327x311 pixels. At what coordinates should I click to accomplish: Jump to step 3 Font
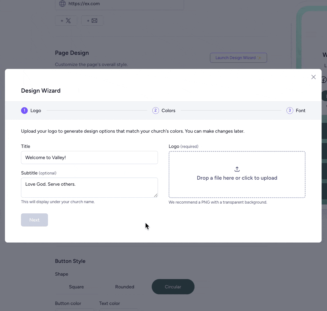tap(296, 110)
